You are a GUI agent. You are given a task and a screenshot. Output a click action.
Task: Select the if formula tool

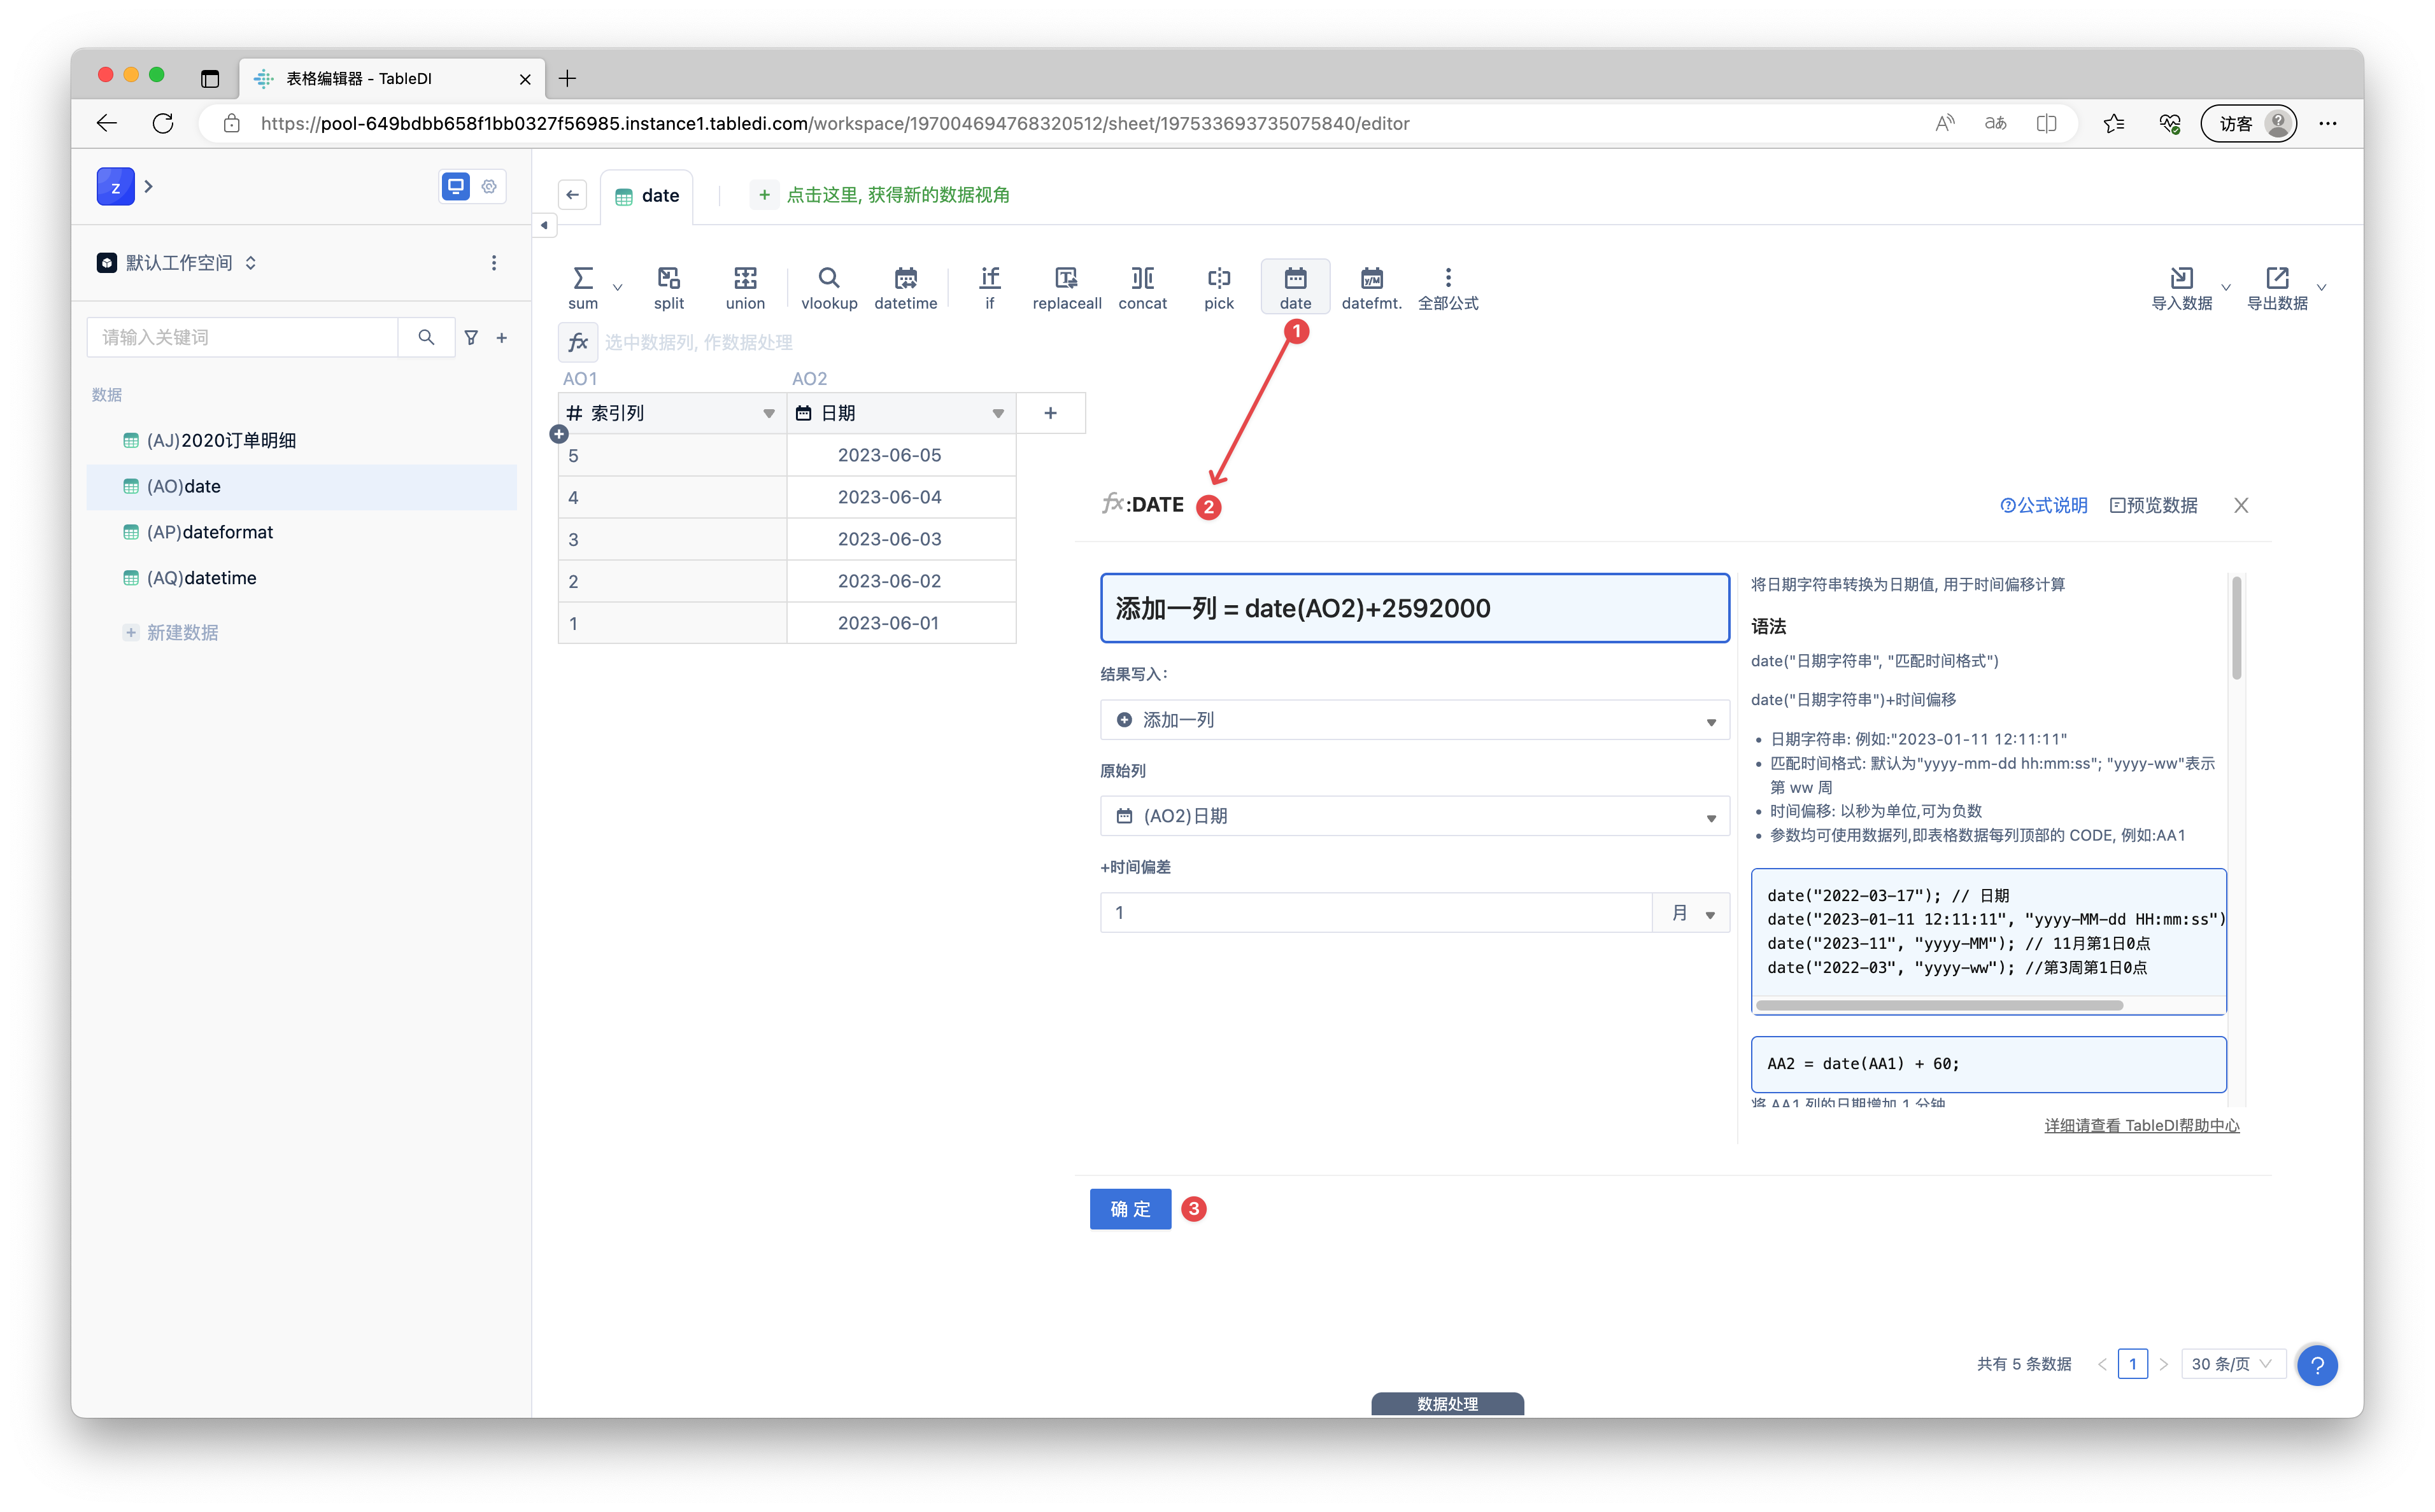coord(990,288)
